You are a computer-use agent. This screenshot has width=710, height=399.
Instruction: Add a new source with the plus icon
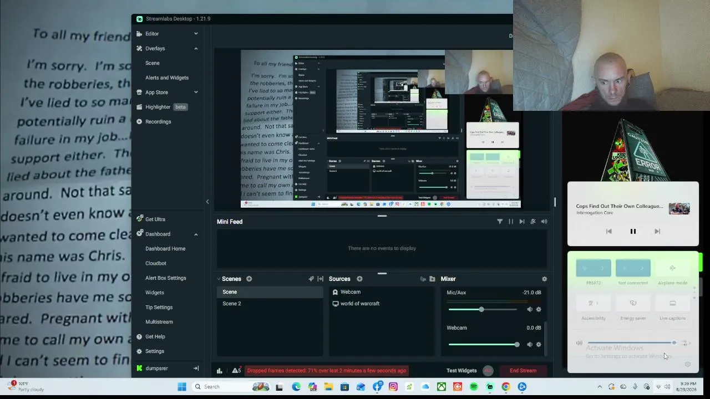pos(359,279)
